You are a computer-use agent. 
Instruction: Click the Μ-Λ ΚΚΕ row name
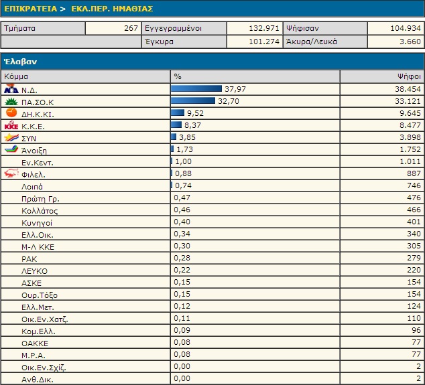coord(38,247)
